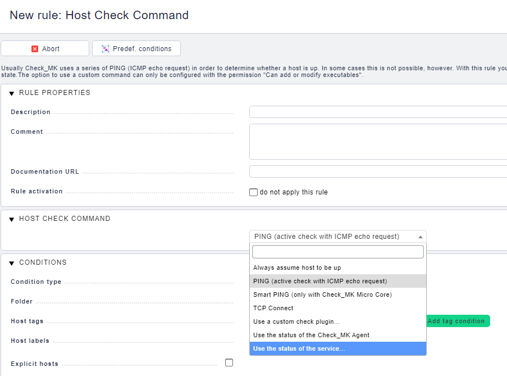
Task: Click the dropdown search text box
Action: point(337,251)
